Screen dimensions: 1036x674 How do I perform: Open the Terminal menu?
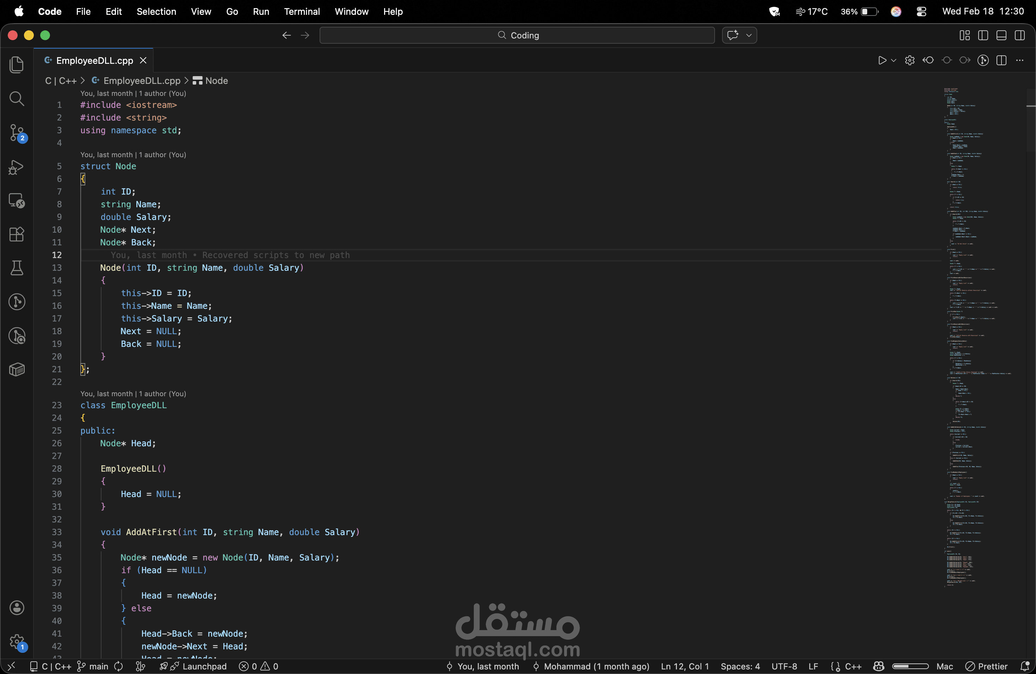pyautogui.click(x=302, y=11)
